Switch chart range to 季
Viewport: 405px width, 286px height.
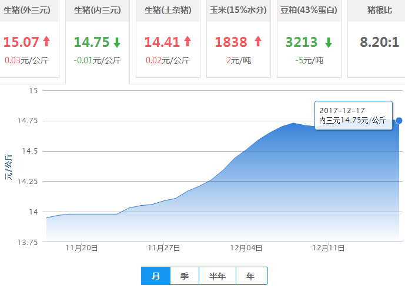pyautogui.click(x=185, y=276)
